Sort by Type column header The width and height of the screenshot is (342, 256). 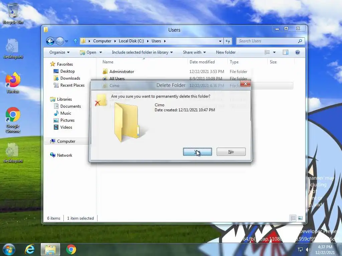tap(234, 62)
